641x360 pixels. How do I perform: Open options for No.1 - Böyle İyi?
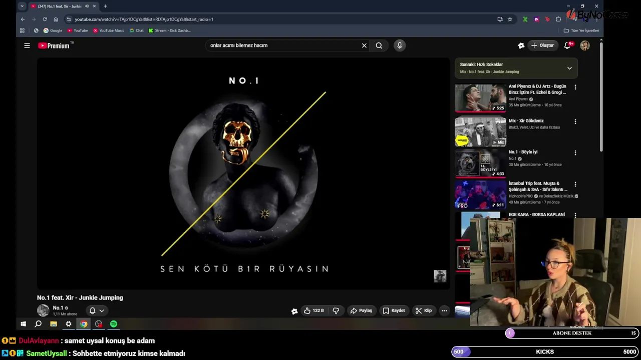click(x=575, y=153)
